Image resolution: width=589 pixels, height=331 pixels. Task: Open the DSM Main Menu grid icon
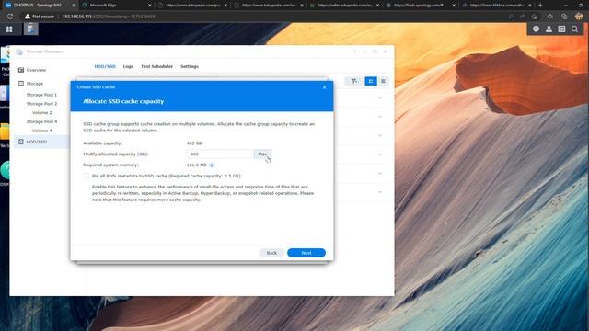coord(9,29)
